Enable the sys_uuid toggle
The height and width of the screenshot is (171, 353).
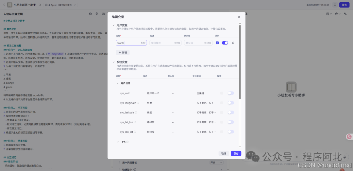click(x=231, y=93)
